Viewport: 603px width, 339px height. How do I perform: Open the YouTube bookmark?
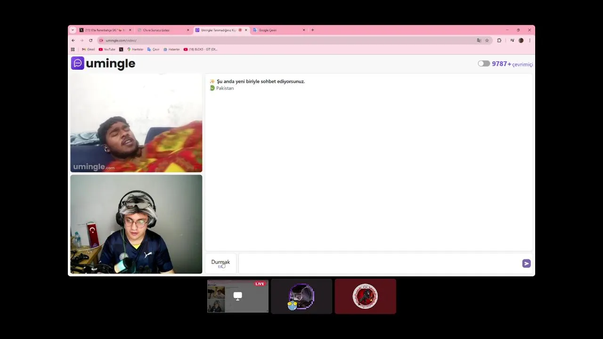coord(107,49)
